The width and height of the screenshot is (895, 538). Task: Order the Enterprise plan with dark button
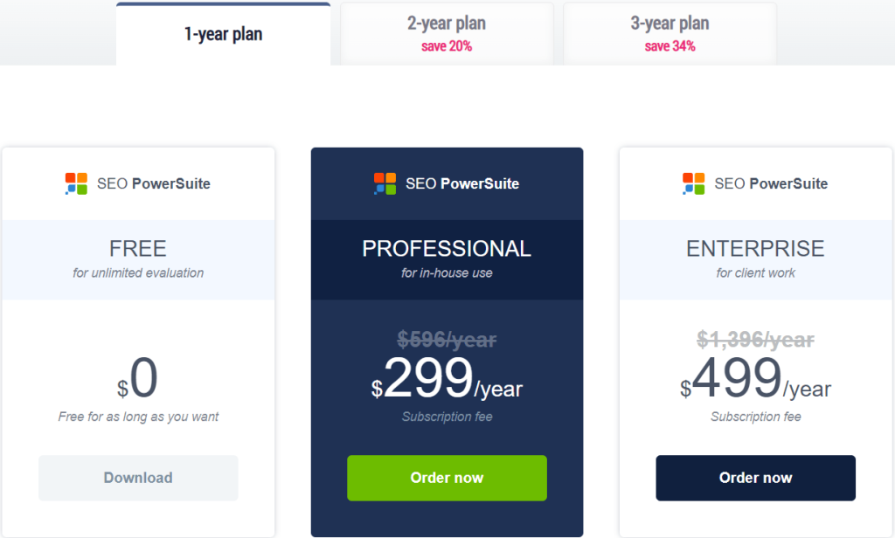(x=756, y=478)
